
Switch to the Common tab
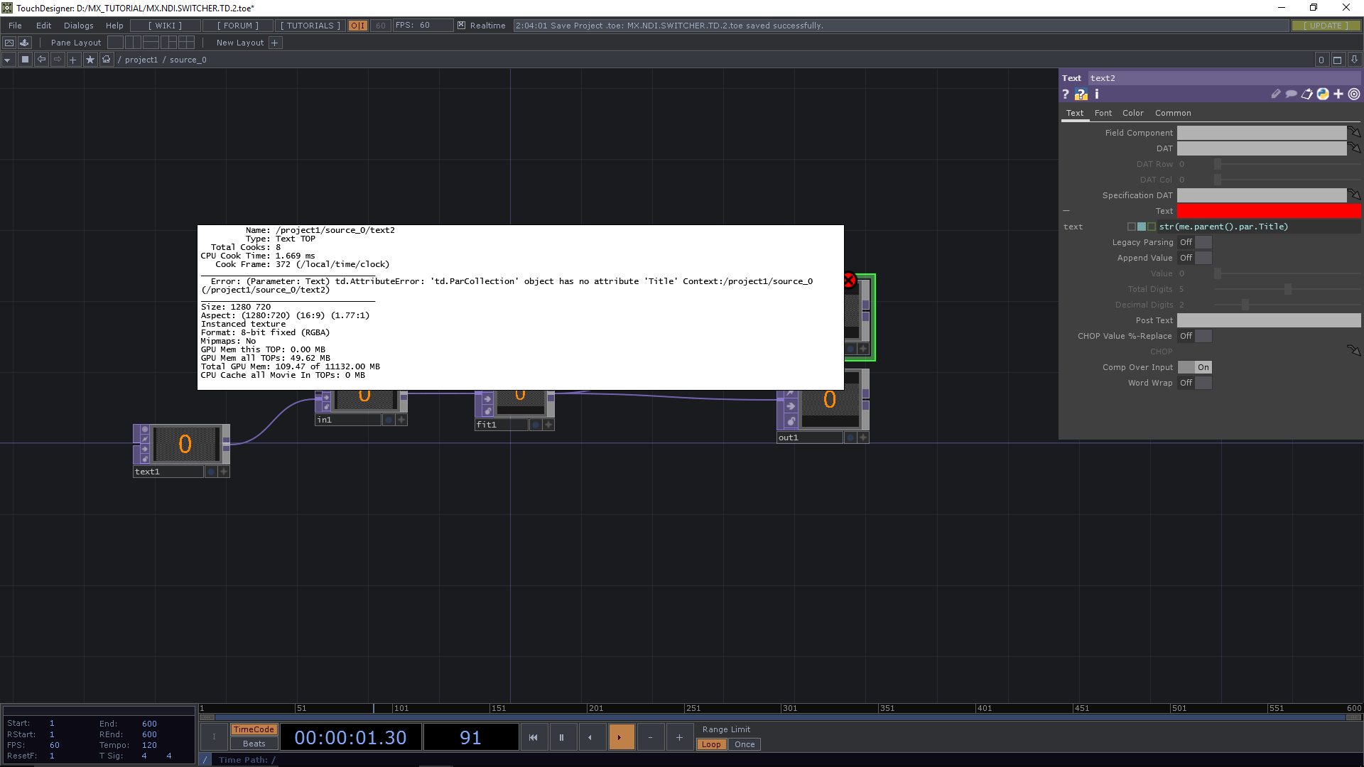(1173, 113)
